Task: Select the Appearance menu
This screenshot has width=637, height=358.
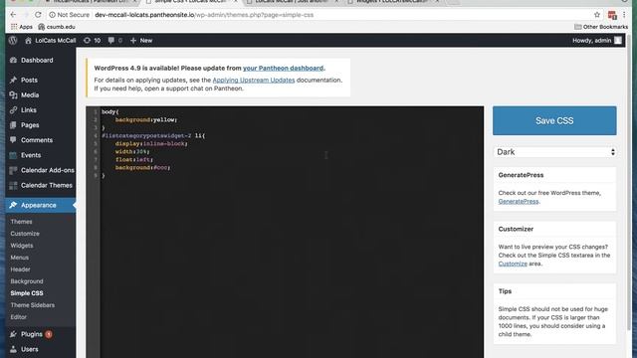Action: click(38, 205)
